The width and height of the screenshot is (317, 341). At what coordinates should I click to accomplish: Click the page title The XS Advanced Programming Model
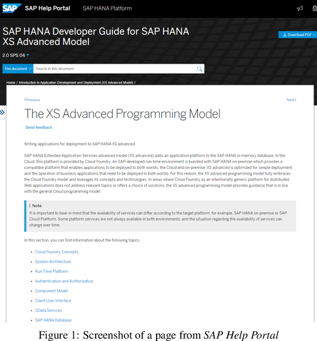click(122, 114)
